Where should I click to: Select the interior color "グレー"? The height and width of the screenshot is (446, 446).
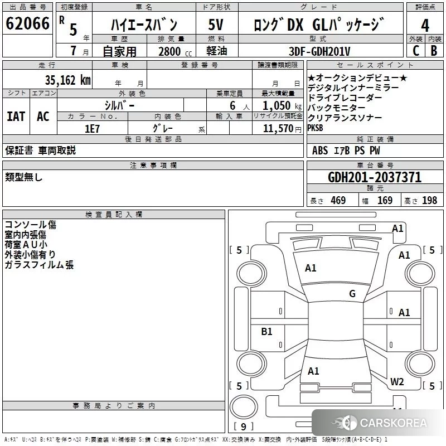(163, 128)
